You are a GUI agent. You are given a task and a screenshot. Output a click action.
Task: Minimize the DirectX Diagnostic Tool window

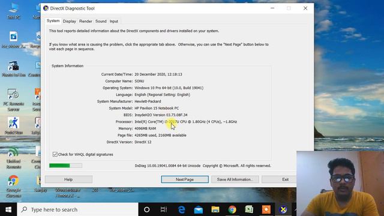(272, 8)
